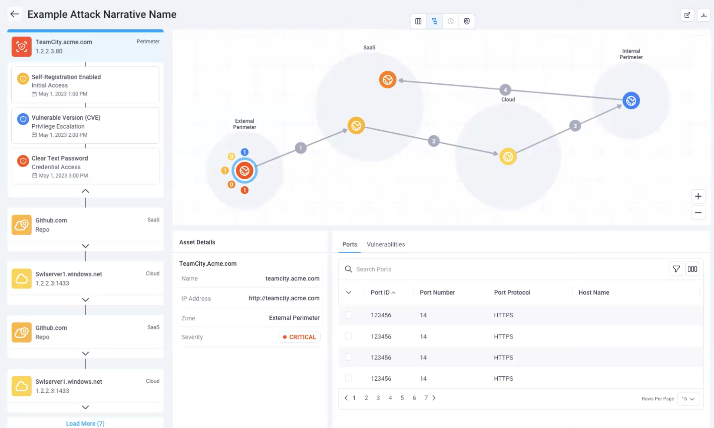Tick the first port row checkbox
Screen dimensions: 714x428
(348, 315)
